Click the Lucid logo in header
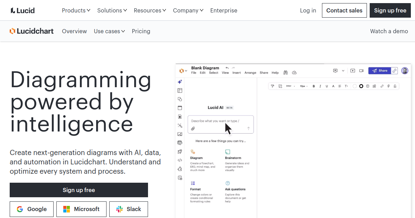Image resolution: width=415 pixels, height=218 pixels. coord(22,10)
